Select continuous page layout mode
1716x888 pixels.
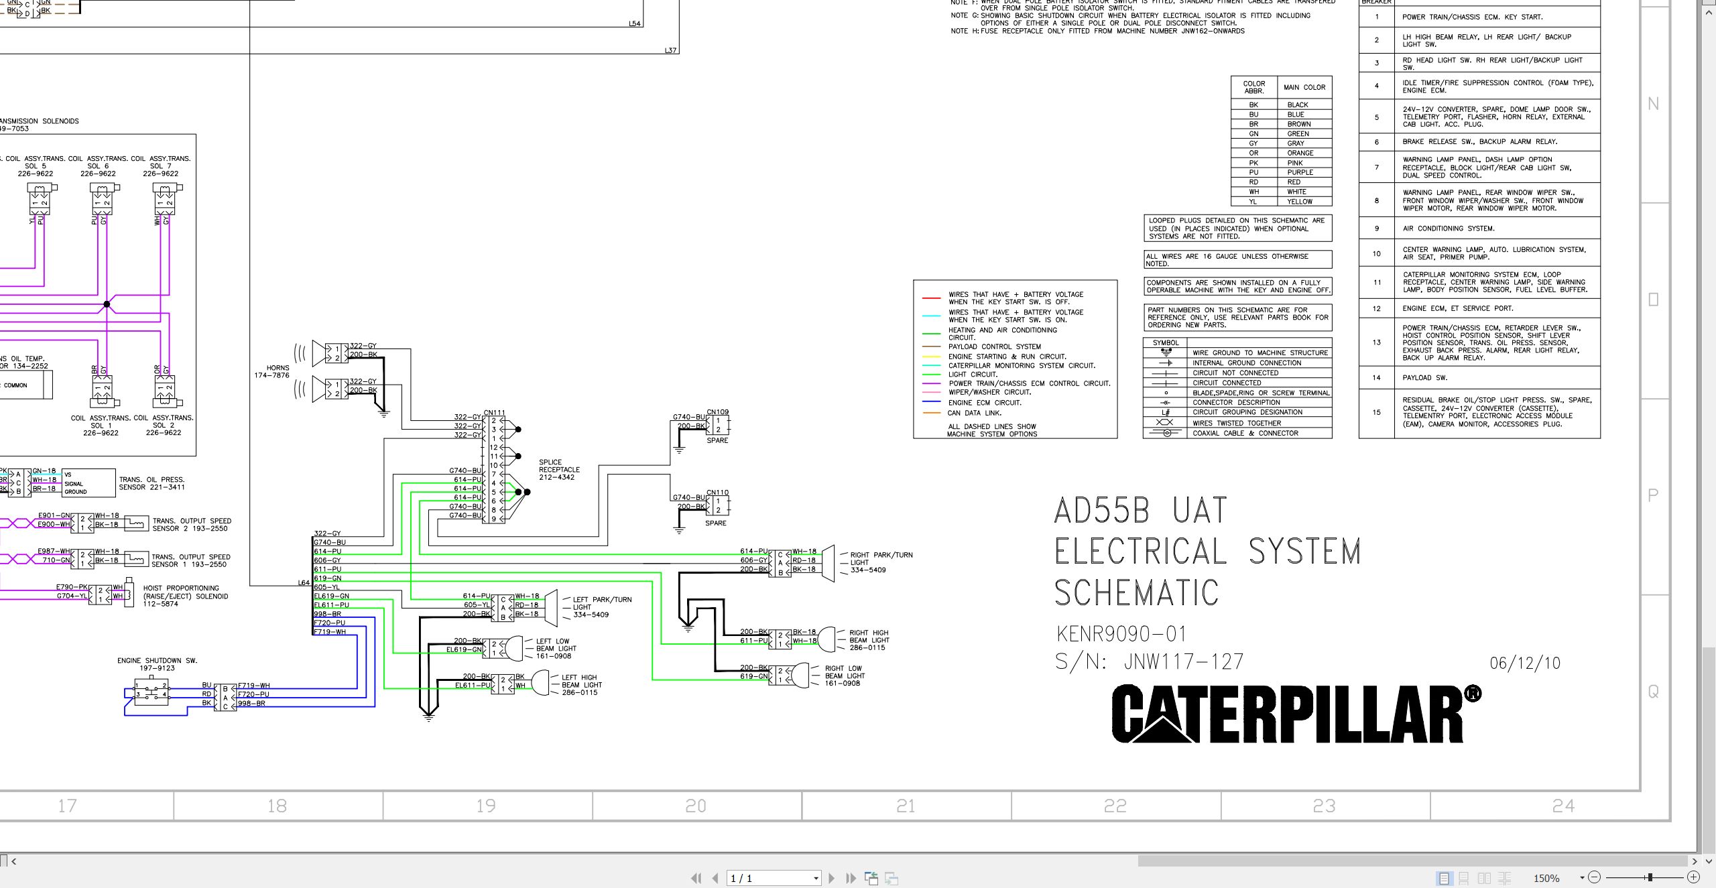tap(1464, 878)
